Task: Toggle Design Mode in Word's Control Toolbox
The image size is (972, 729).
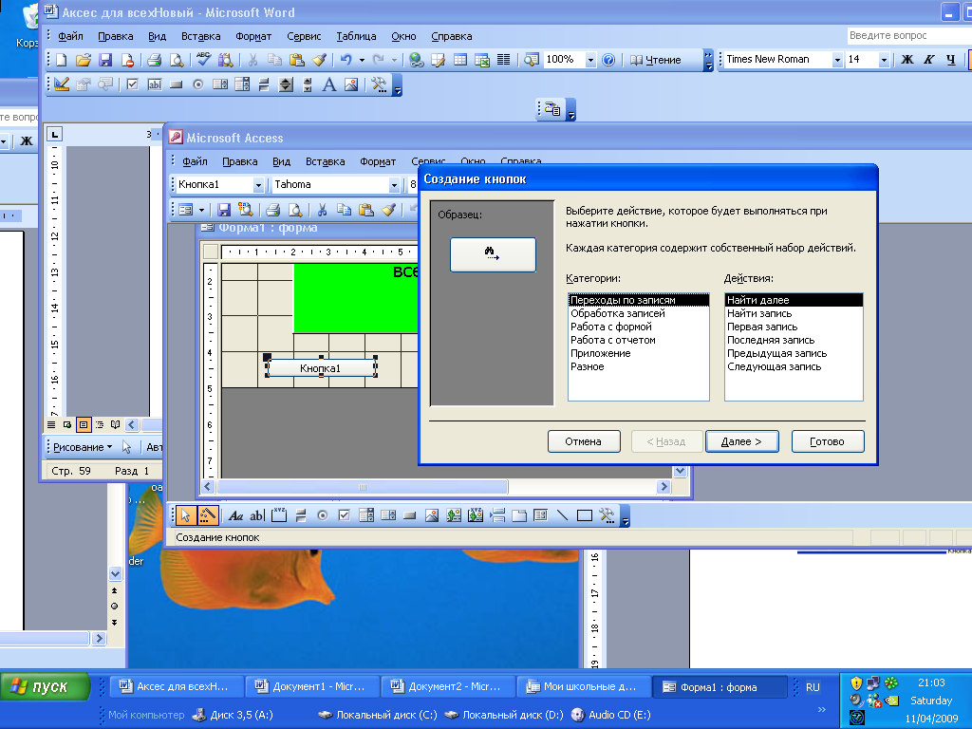Action: [x=62, y=84]
